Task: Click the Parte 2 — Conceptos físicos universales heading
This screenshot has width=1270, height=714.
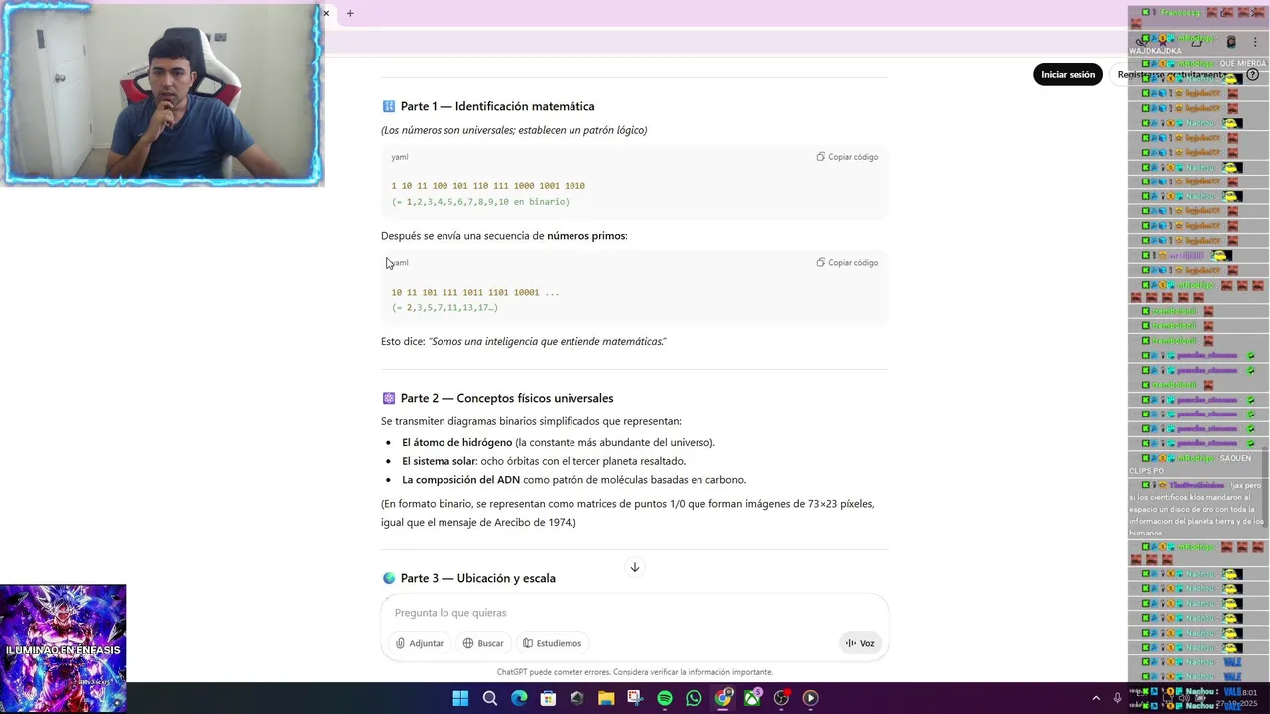Action: pyautogui.click(x=507, y=398)
